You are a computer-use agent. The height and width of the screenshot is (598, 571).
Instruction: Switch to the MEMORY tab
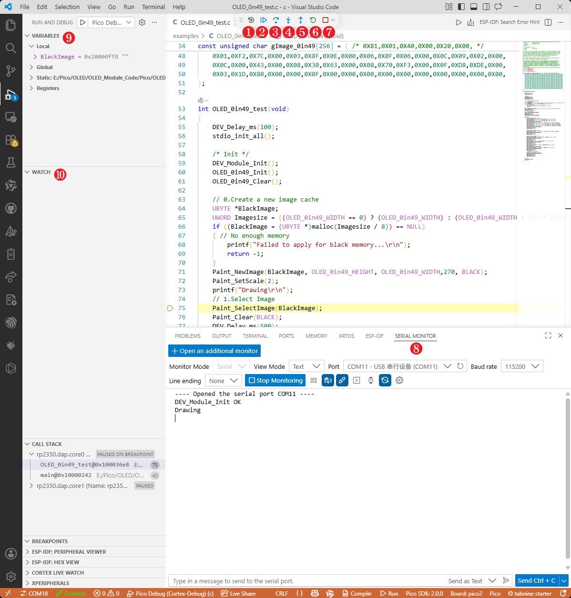click(316, 336)
